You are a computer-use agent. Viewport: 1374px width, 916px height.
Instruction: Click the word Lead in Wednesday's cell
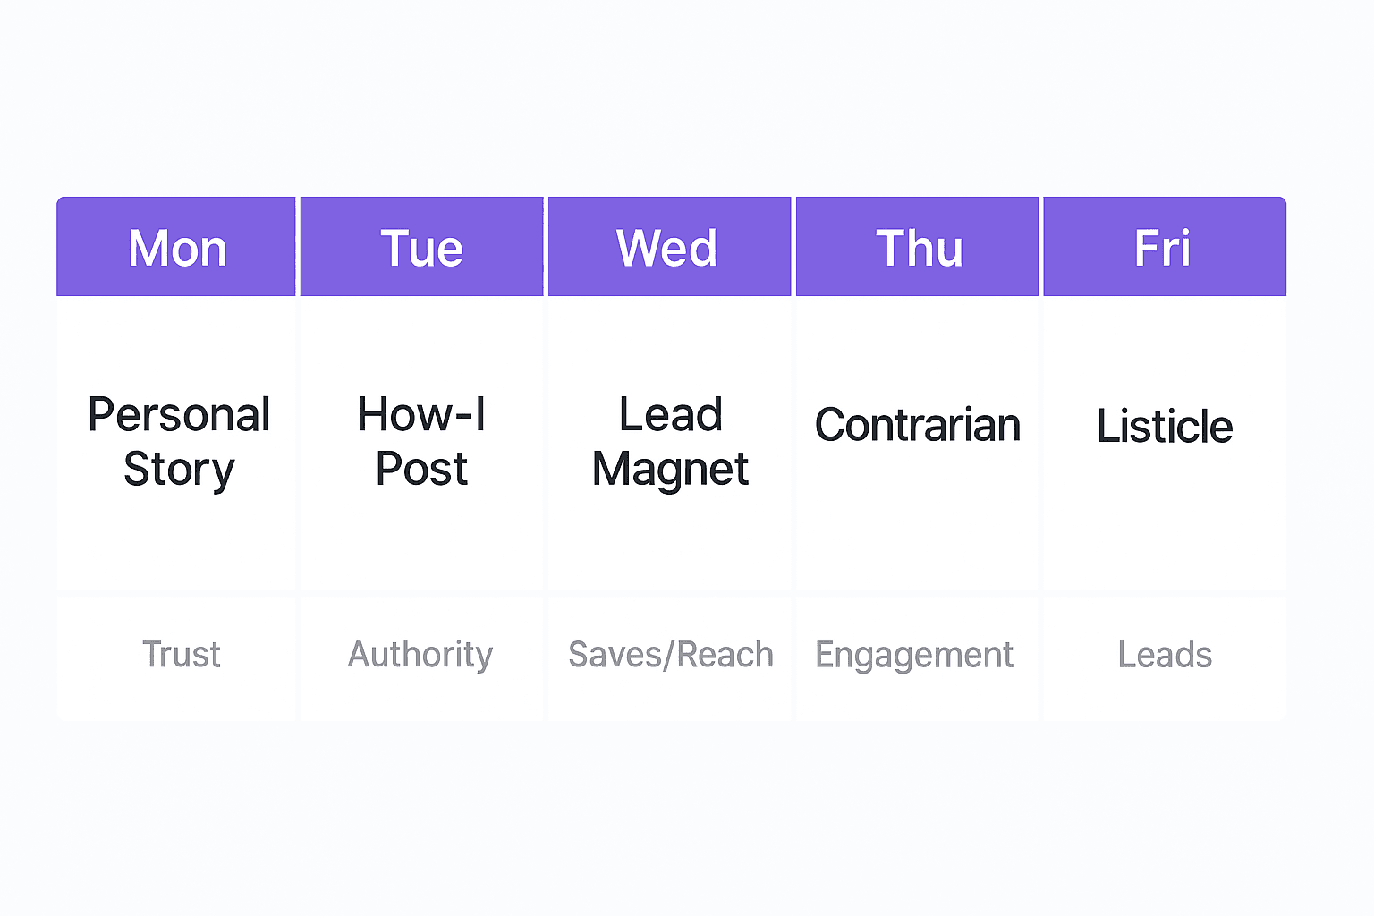[670, 415]
